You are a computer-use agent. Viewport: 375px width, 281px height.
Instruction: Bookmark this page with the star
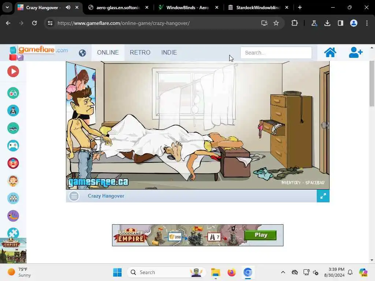point(276,23)
